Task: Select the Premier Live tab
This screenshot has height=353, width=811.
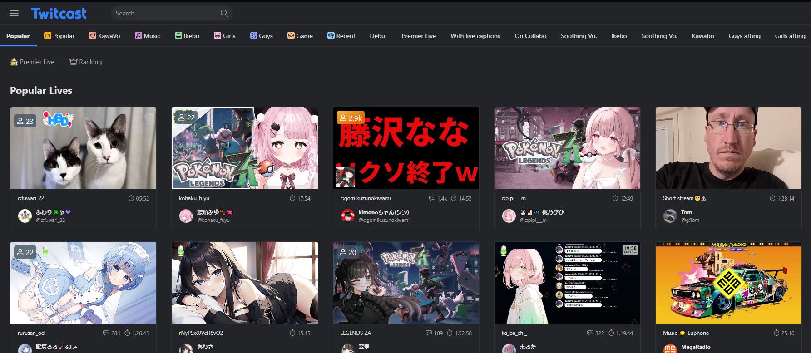Action: (419, 36)
